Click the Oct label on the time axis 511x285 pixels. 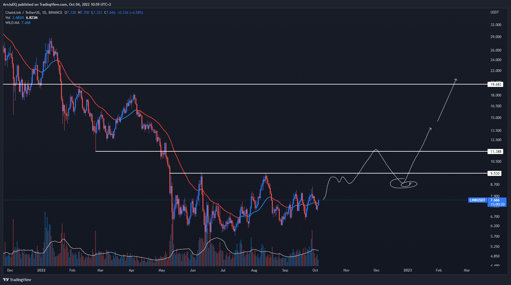pyautogui.click(x=315, y=270)
